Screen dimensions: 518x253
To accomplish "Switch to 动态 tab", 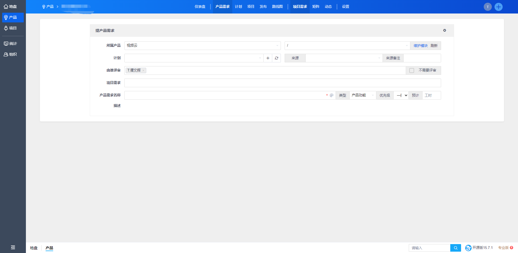I will click(328, 7).
